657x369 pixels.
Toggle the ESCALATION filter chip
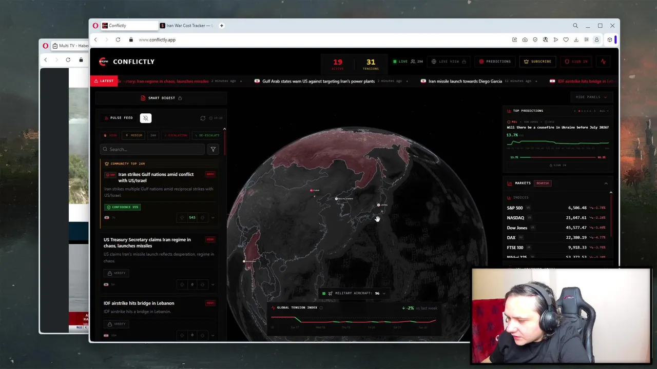point(176,135)
